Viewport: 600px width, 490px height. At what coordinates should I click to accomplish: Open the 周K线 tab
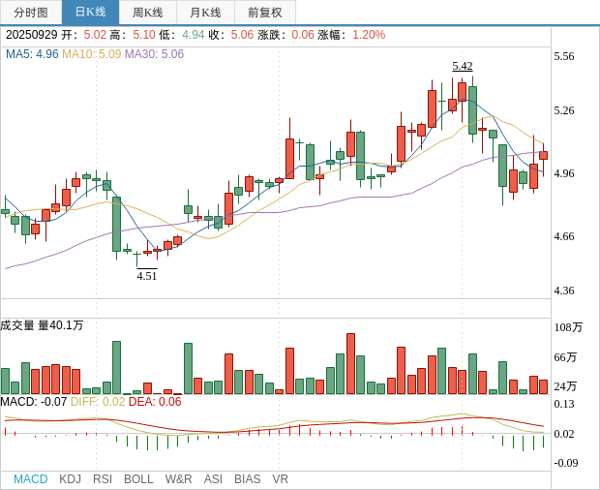click(x=148, y=13)
